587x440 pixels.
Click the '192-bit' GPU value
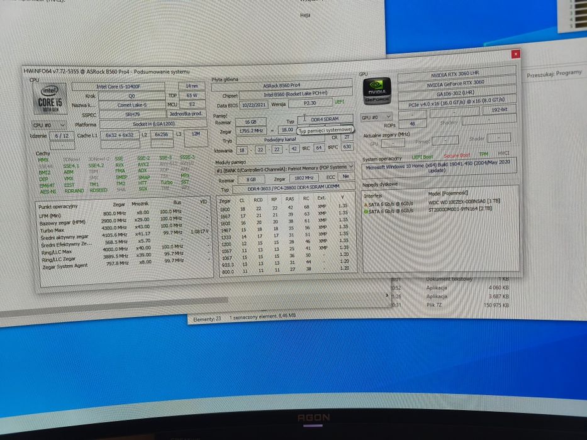tap(499, 110)
